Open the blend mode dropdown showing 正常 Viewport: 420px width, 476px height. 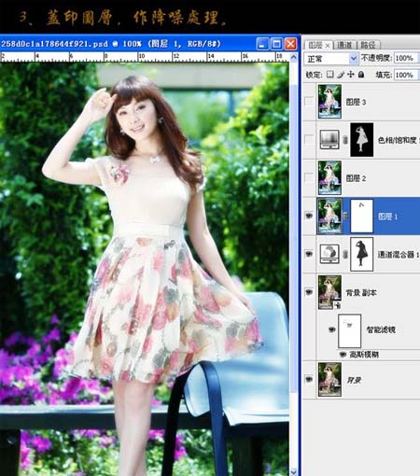click(330, 59)
